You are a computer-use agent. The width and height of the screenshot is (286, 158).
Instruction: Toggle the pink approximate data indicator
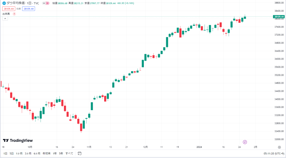click(47, 3)
